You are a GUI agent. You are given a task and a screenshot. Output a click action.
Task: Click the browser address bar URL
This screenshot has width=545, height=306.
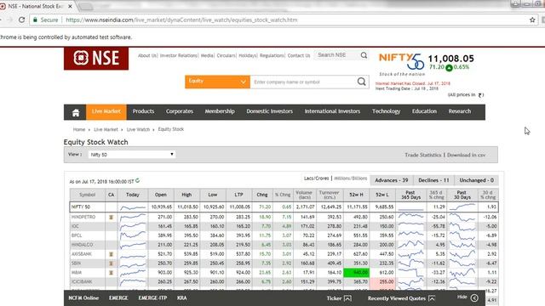click(x=181, y=20)
